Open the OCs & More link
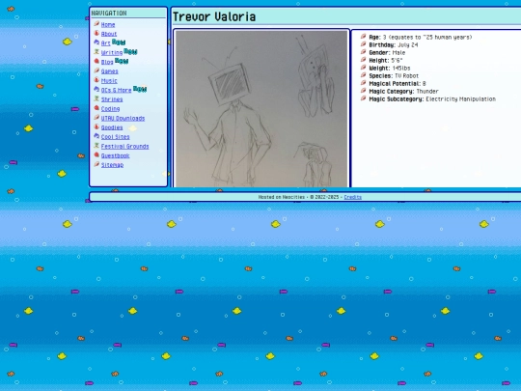This screenshot has width=521, height=391. tap(116, 90)
